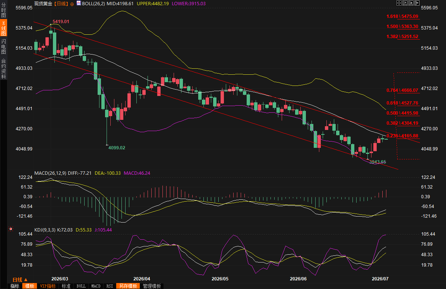
Task: Click the expand panel arrow icon
Action: point(417,3)
